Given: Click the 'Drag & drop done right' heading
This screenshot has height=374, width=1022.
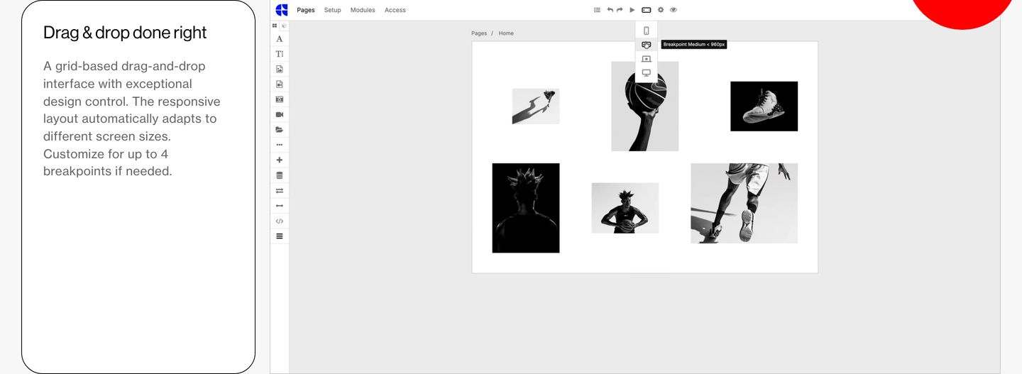Looking at the screenshot, I should coord(125,33).
